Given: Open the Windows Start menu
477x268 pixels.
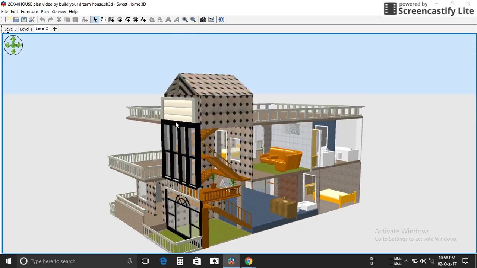Looking at the screenshot, I should click(x=8, y=261).
